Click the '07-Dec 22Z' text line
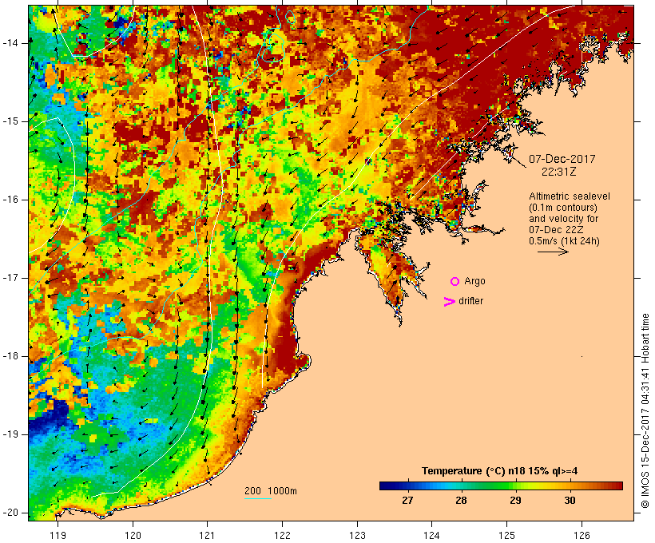This screenshot has height=543, width=655. 556,230
